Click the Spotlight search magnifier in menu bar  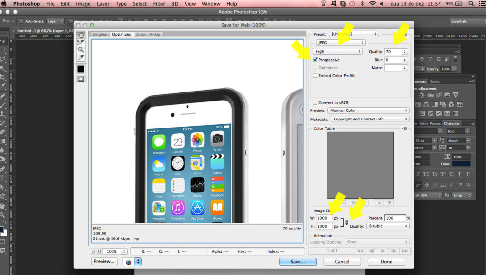pos(471,4)
